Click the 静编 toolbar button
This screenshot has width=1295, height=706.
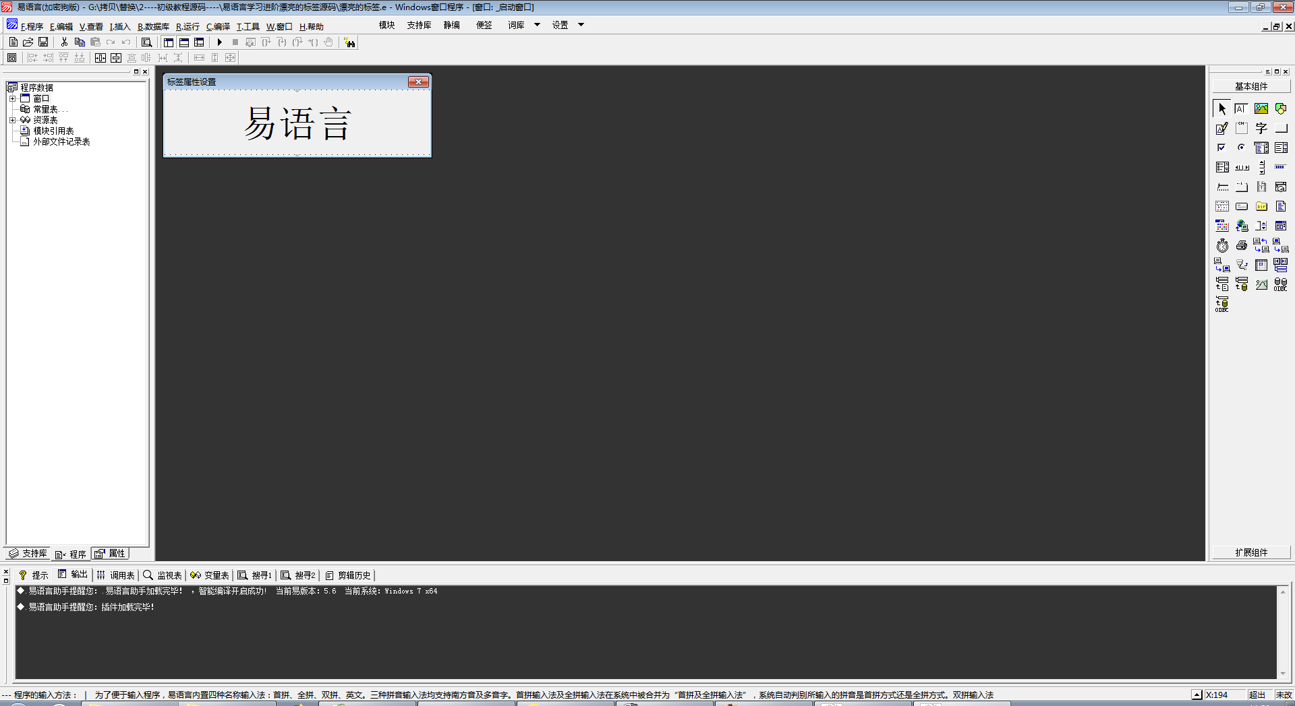[452, 25]
